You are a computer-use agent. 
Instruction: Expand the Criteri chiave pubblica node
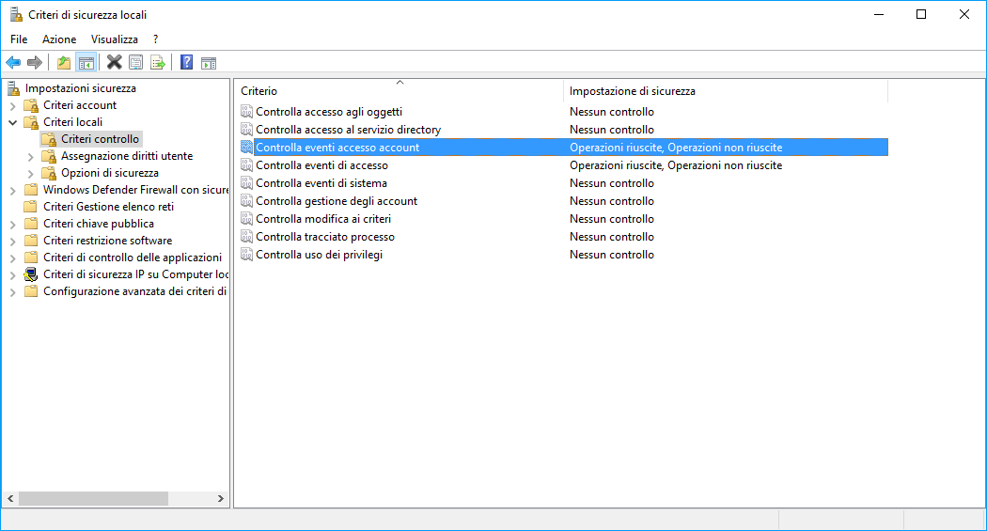pyautogui.click(x=12, y=224)
